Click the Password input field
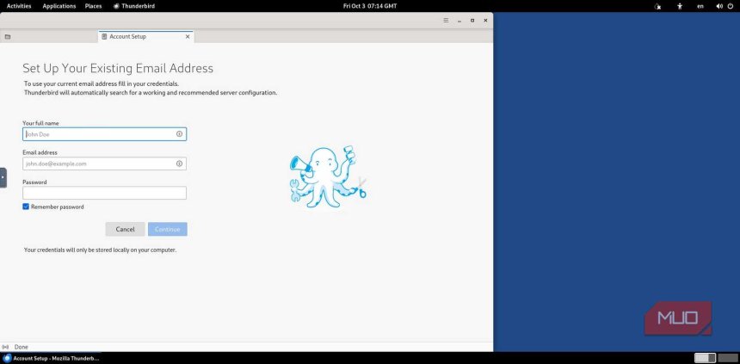 click(104, 193)
